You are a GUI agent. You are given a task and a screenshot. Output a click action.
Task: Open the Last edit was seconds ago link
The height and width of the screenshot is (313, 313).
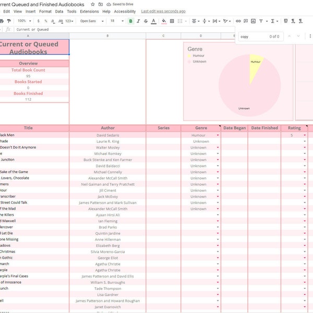coord(163,11)
